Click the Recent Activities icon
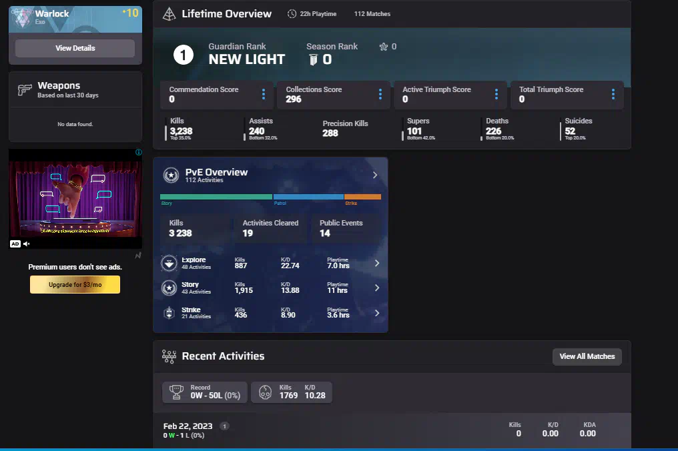The height and width of the screenshot is (451, 678). [169, 356]
